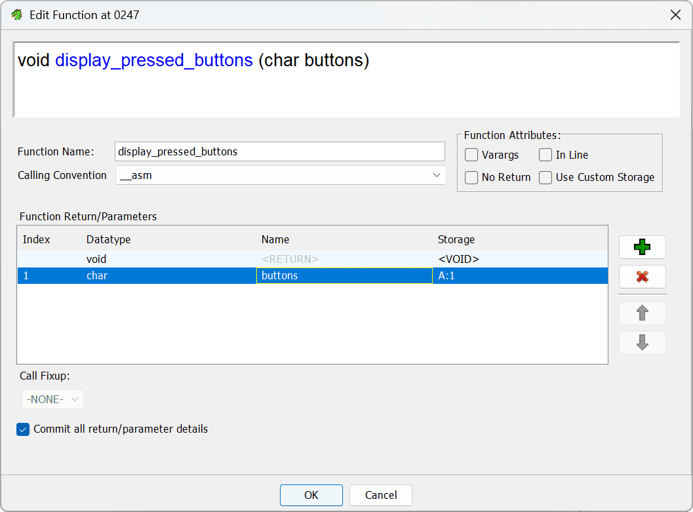Viewport: 693px width, 512px height.
Task: Close the Edit Function dialog window
Action: click(x=675, y=14)
